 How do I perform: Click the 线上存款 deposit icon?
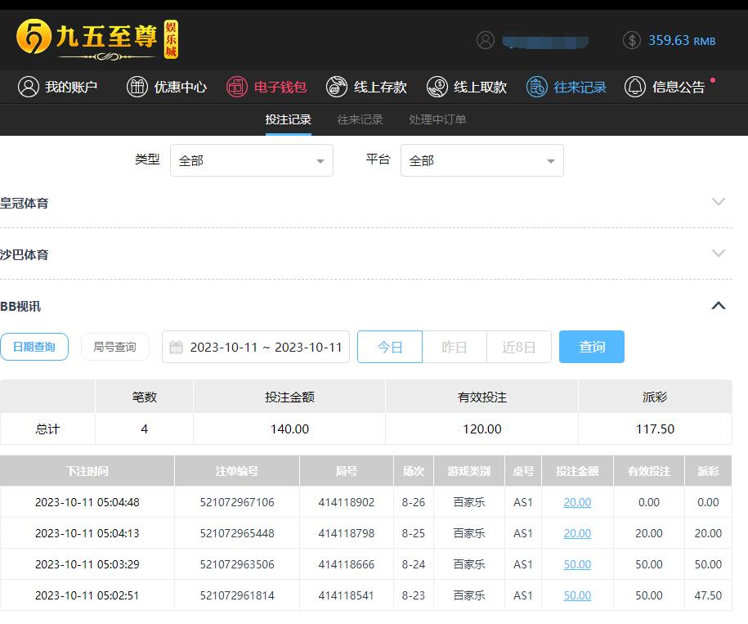[x=336, y=87]
